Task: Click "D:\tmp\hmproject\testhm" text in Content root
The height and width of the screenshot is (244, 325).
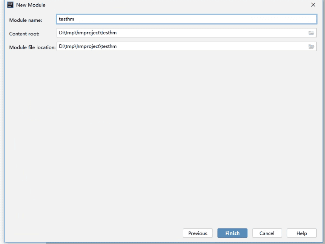Action: [x=88, y=33]
